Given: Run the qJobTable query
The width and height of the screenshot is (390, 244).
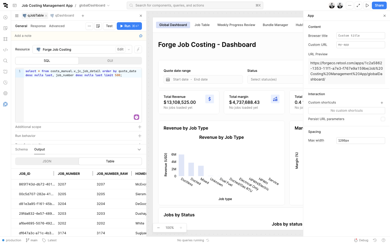Looking at the screenshot, I should (x=129, y=26).
